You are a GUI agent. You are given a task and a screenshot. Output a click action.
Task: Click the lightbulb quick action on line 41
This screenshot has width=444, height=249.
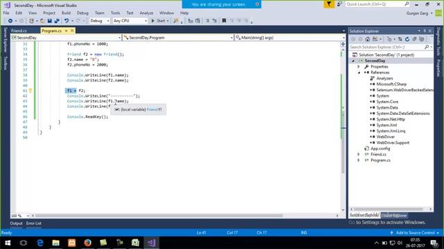pos(31,91)
